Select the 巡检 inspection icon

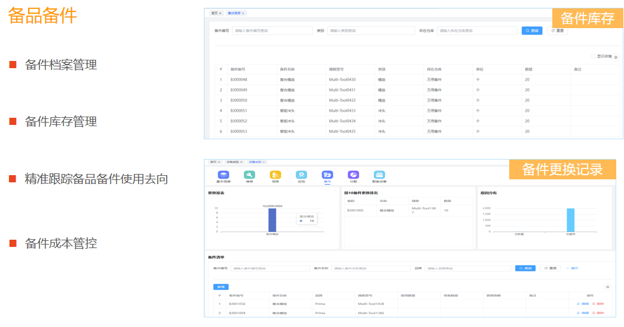click(x=301, y=175)
